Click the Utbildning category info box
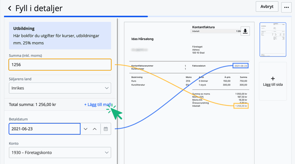Screen dimensions: 295x164 (60, 36)
